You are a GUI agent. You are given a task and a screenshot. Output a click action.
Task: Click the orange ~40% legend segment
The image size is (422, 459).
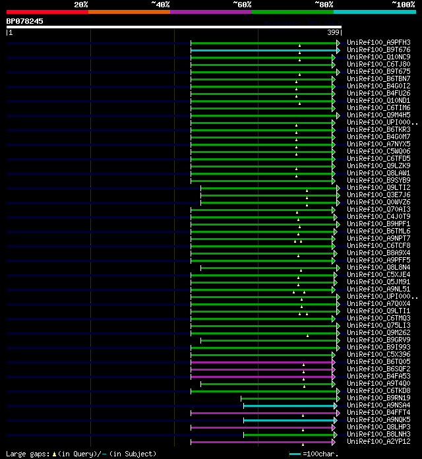129,12
